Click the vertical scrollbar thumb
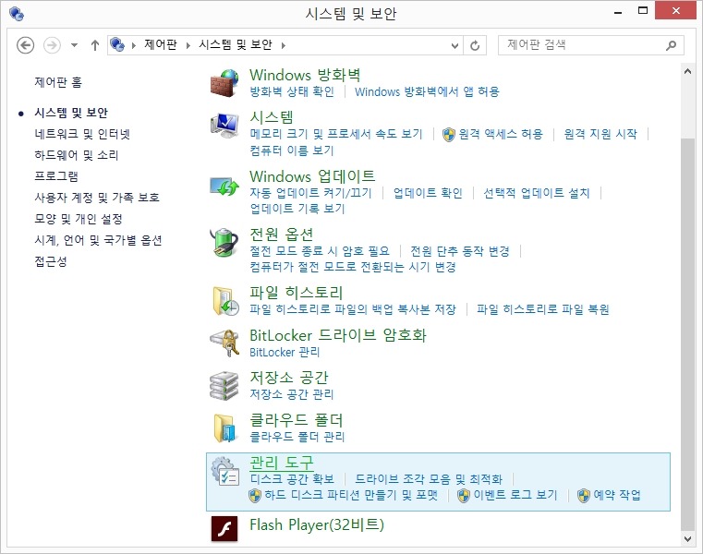 click(x=687, y=334)
